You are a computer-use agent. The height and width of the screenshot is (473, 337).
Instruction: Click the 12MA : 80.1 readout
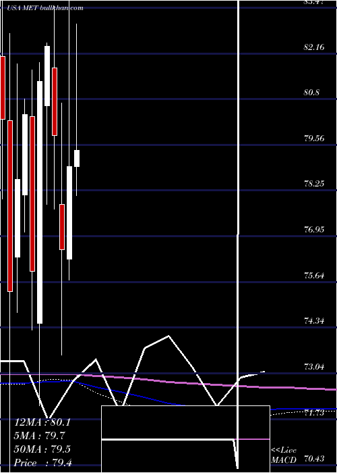pyautogui.click(x=42, y=422)
